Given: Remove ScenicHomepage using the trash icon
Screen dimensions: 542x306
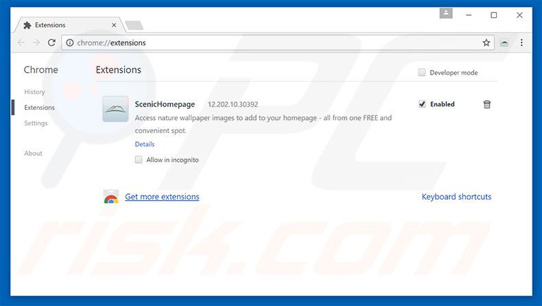Looking at the screenshot, I should coord(486,104).
